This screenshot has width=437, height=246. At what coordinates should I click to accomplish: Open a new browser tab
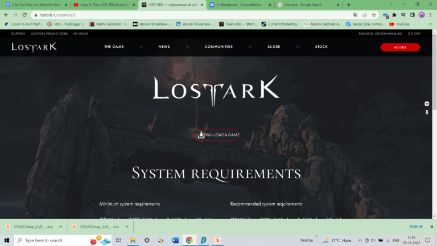tap(348, 5)
